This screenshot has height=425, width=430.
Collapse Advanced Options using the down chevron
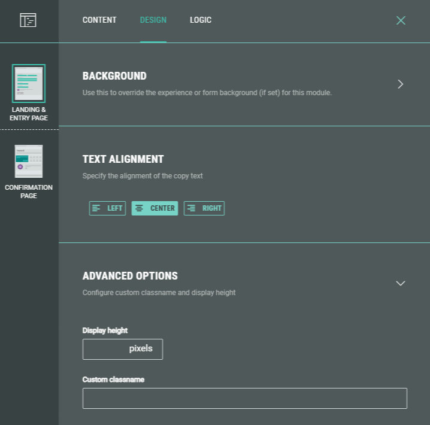coord(401,283)
